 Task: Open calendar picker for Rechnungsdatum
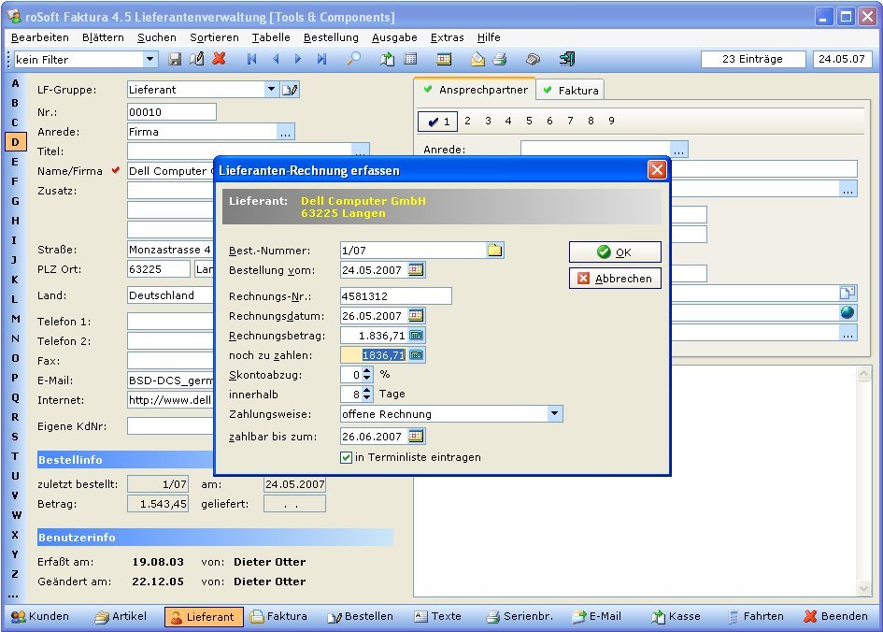coord(416,316)
